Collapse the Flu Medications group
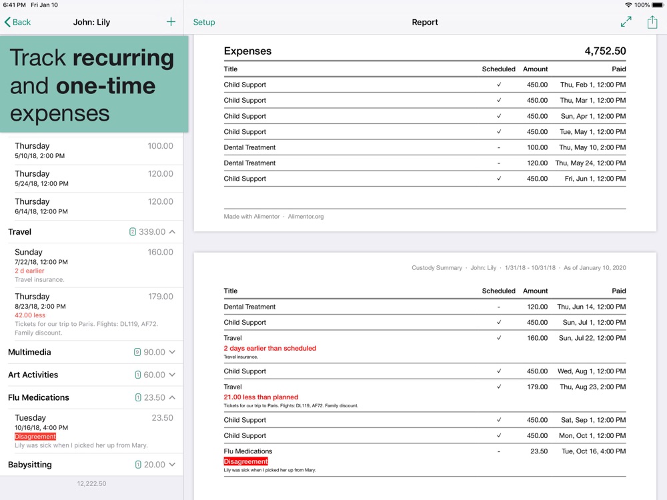Image resolution: width=667 pixels, height=500 pixels. click(172, 397)
